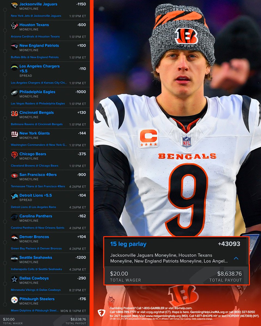Click the 15 leg parlay title
The image size is (261, 326).
pos(128,244)
